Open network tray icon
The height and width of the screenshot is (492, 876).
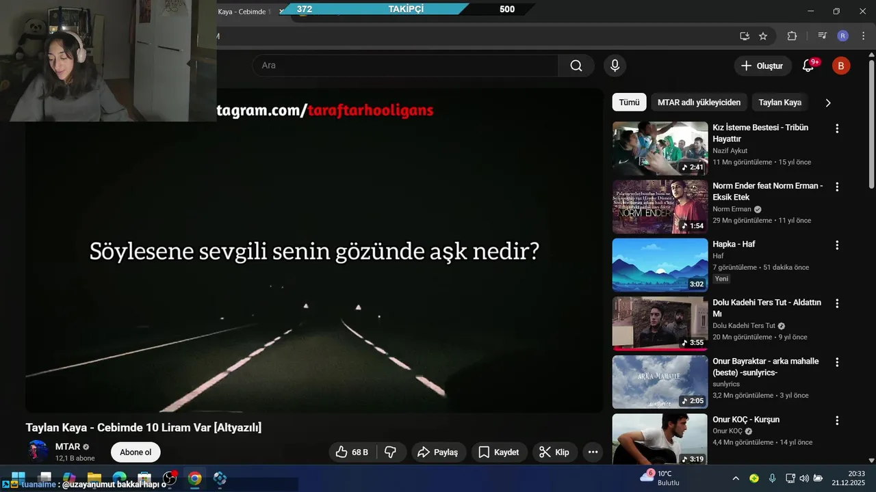pos(790,478)
